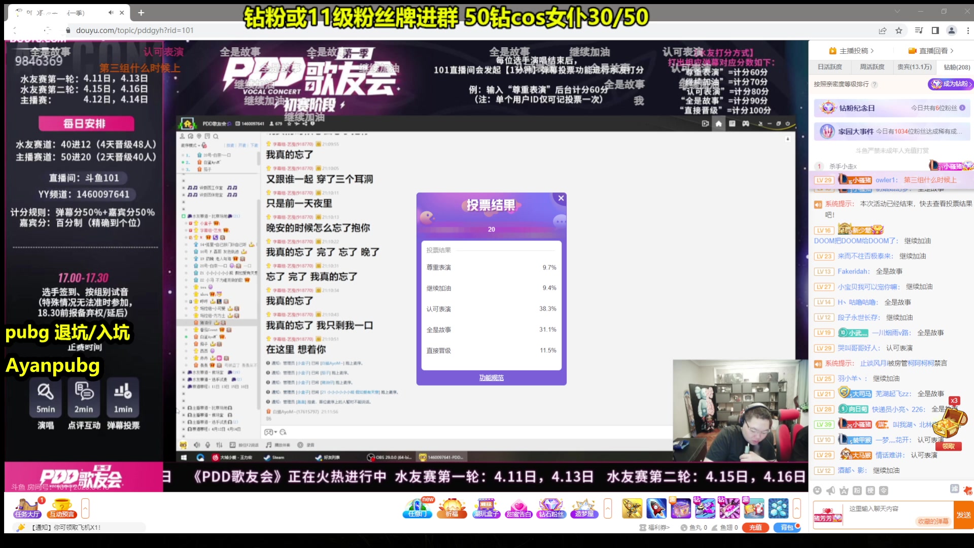
Task: Click the 梗 meme icon in chat toolbar
Action: coord(870,490)
